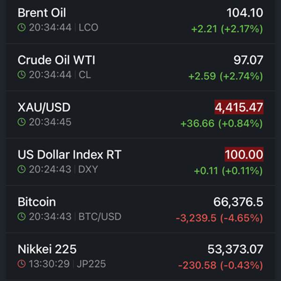
Task: Click the highlighted 4,415.47 gold price
Action: pos(239,108)
